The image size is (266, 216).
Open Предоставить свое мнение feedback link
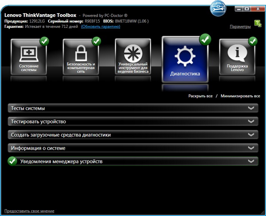coord(29,211)
